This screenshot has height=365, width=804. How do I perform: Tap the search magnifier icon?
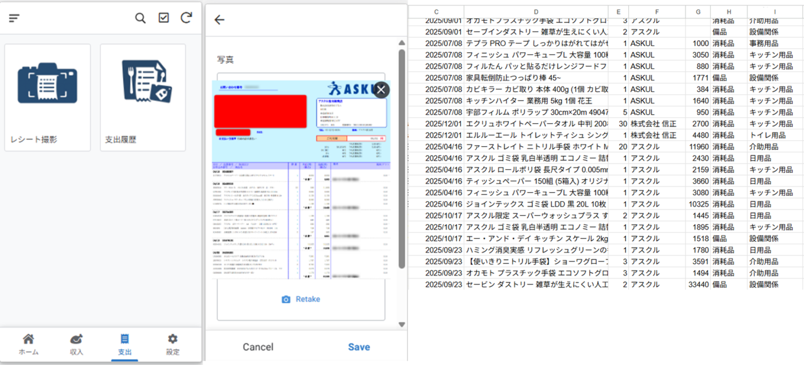coord(140,17)
